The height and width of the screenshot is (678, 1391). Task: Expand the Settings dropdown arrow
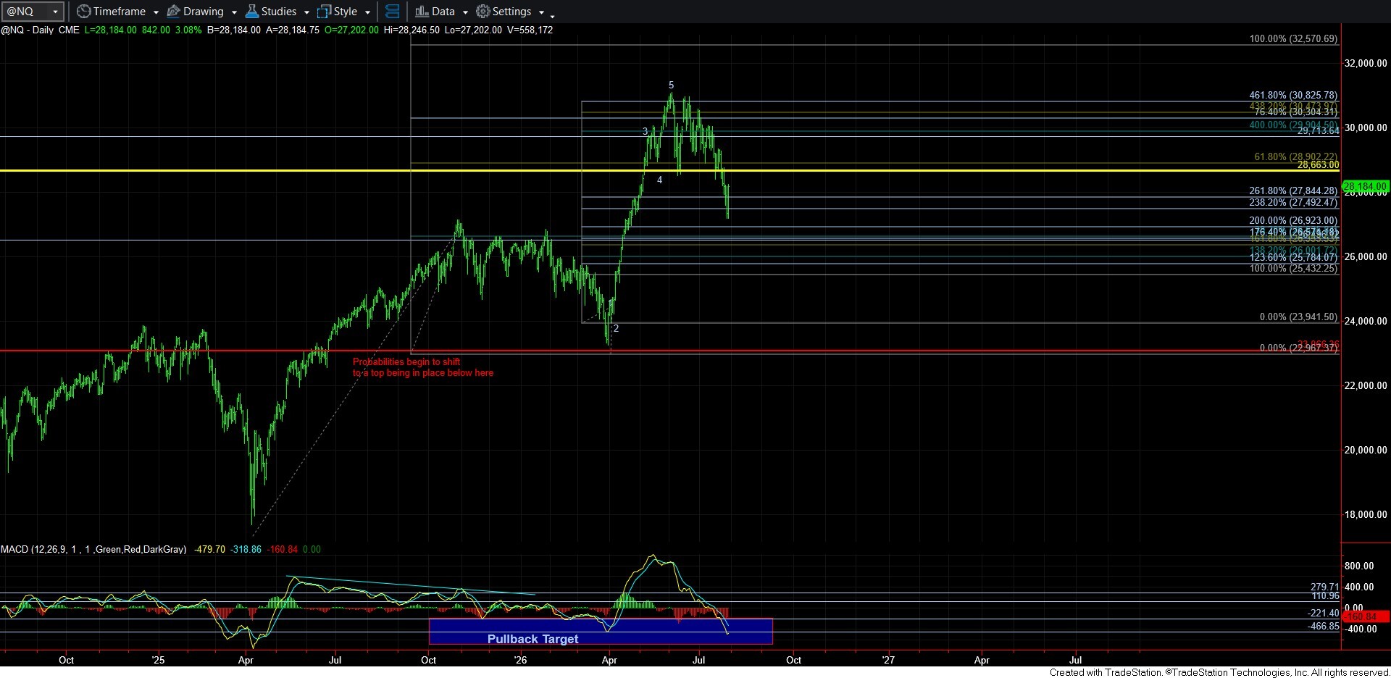[x=541, y=12]
